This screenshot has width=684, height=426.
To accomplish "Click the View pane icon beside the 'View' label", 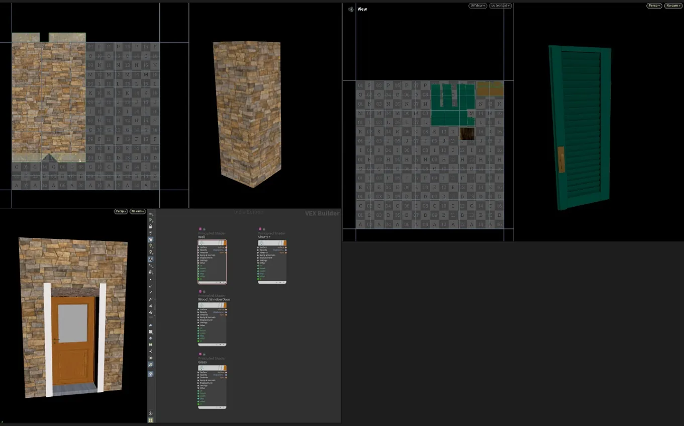I will [x=351, y=9].
